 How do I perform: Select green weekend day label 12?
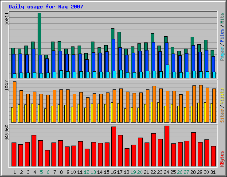point(86,172)
